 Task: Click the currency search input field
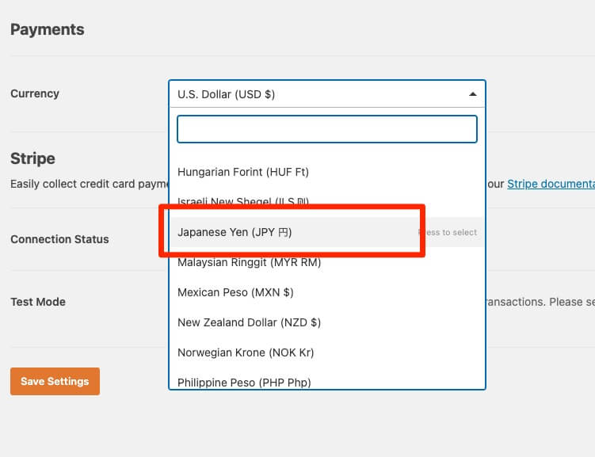click(327, 129)
